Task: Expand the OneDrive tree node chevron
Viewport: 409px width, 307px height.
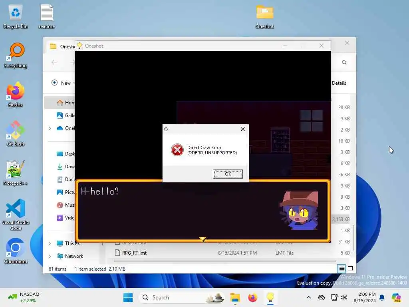Action: 50,128
